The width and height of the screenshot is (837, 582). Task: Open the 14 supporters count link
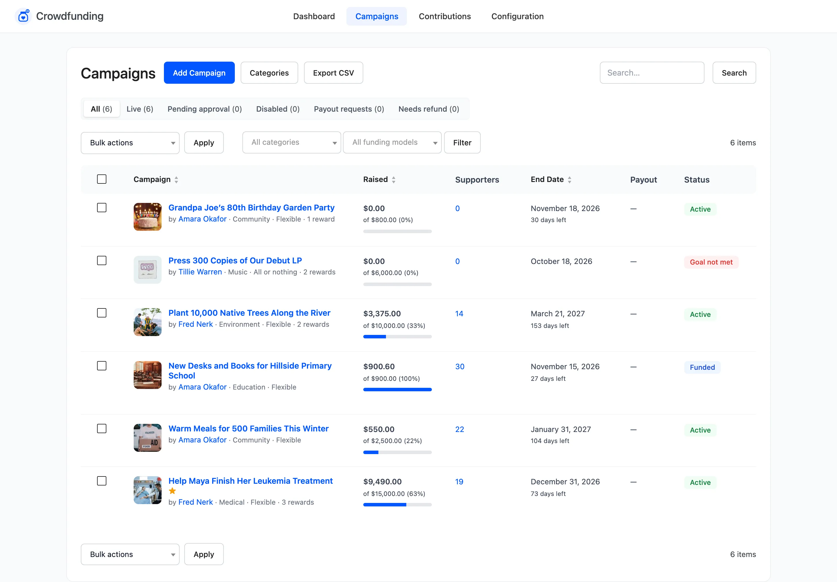point(459,314)
